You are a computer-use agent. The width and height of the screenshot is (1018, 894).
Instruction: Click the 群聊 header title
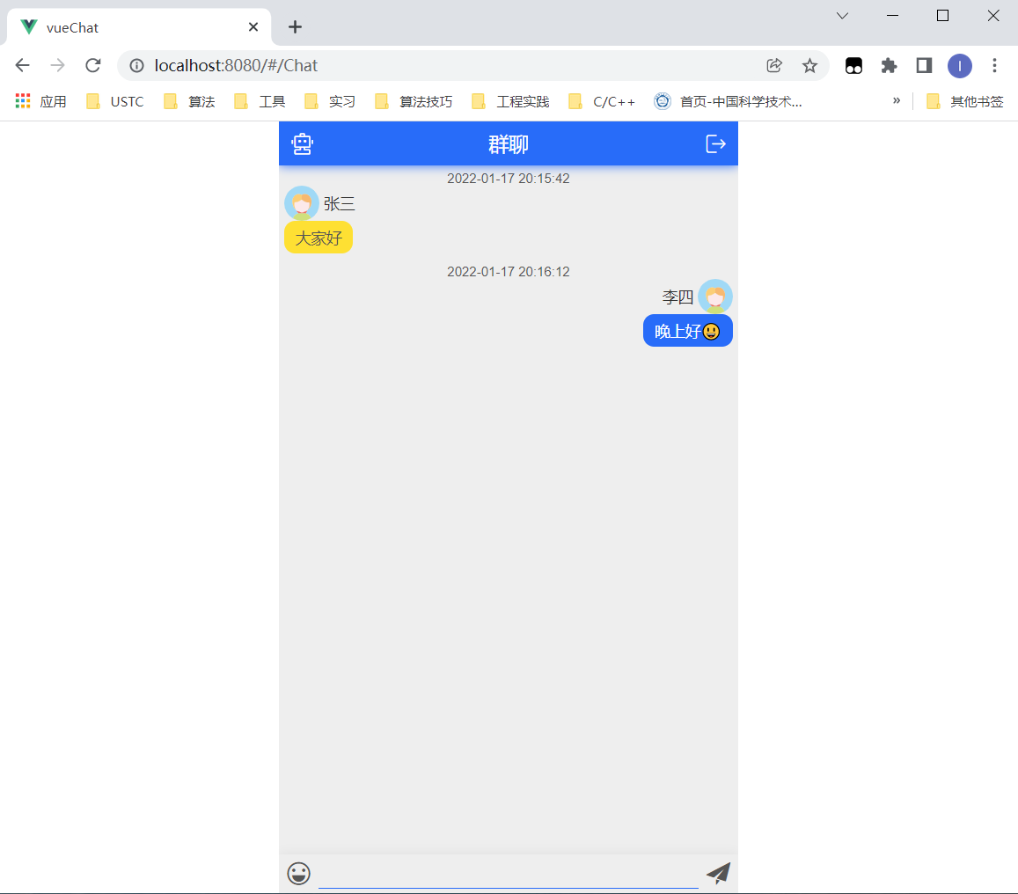pos(509,144)
